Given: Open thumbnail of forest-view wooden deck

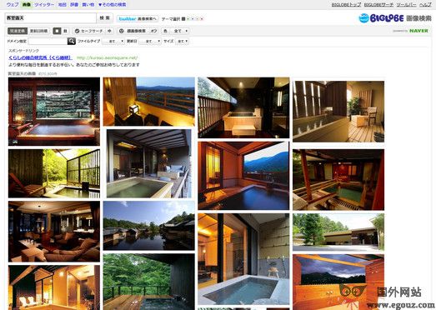Looking at the screenshot, I should click(x=149, y=282).
